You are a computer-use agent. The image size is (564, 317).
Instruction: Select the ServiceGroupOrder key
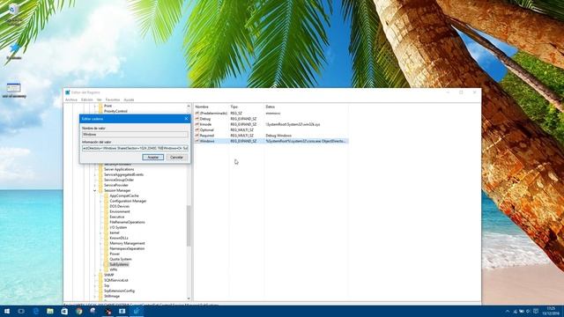click(119, 180)
